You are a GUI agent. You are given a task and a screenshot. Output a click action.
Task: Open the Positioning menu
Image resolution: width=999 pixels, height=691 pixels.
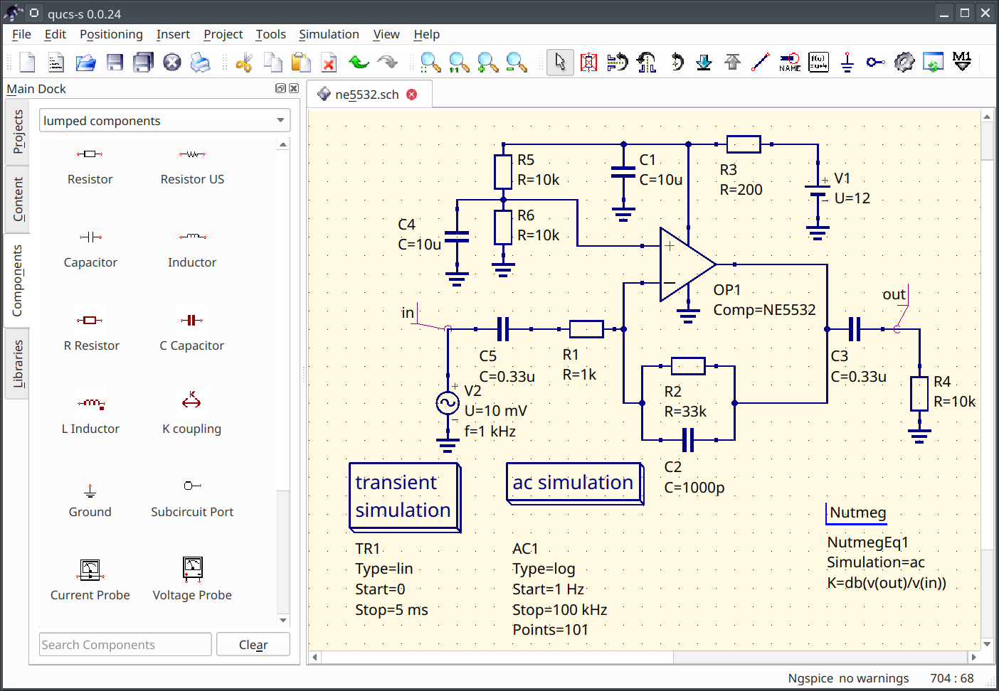(111, 34)
